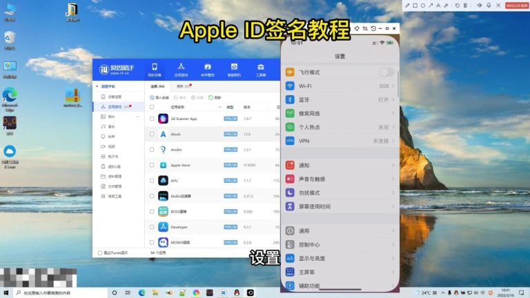Screen dimensions: 530x298
Task: Select the ellipse annotation tool
Action: 423,6
